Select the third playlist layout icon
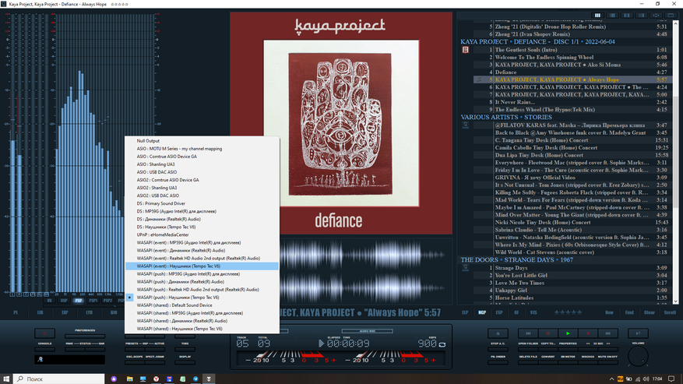The height and width of the screenshot is (384, 683). [627, 16]
